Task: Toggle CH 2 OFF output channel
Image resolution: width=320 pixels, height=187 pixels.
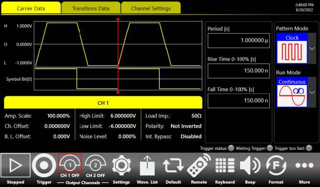Action: pos(95,165)
